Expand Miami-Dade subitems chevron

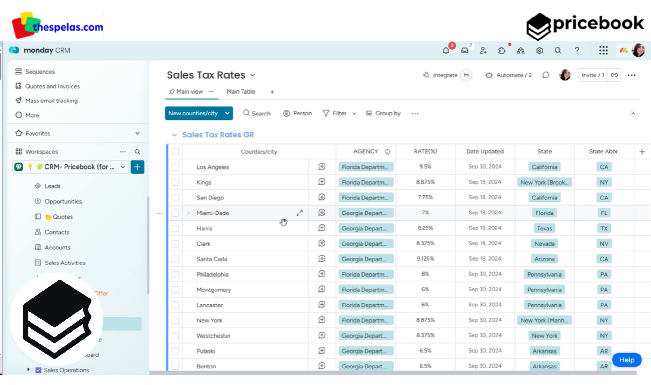click(188, 213)
